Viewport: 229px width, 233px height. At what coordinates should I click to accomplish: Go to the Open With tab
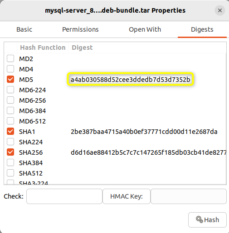[x=145, y=29]
